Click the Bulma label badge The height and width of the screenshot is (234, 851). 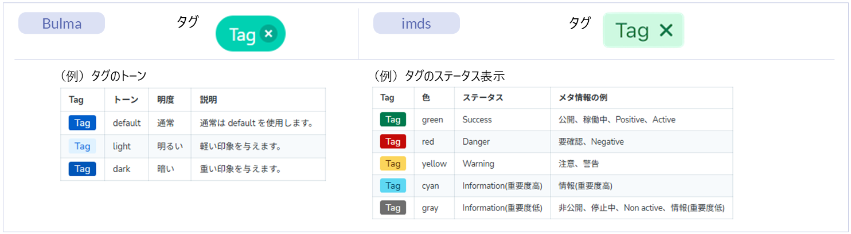(62, 23)
